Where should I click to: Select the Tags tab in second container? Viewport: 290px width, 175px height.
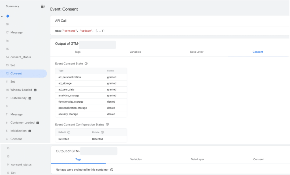pos(78,159)
